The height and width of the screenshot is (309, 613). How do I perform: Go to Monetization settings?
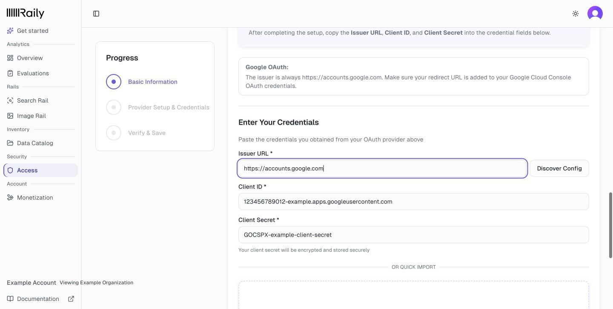pyautogui.click(x=40, y=197)
